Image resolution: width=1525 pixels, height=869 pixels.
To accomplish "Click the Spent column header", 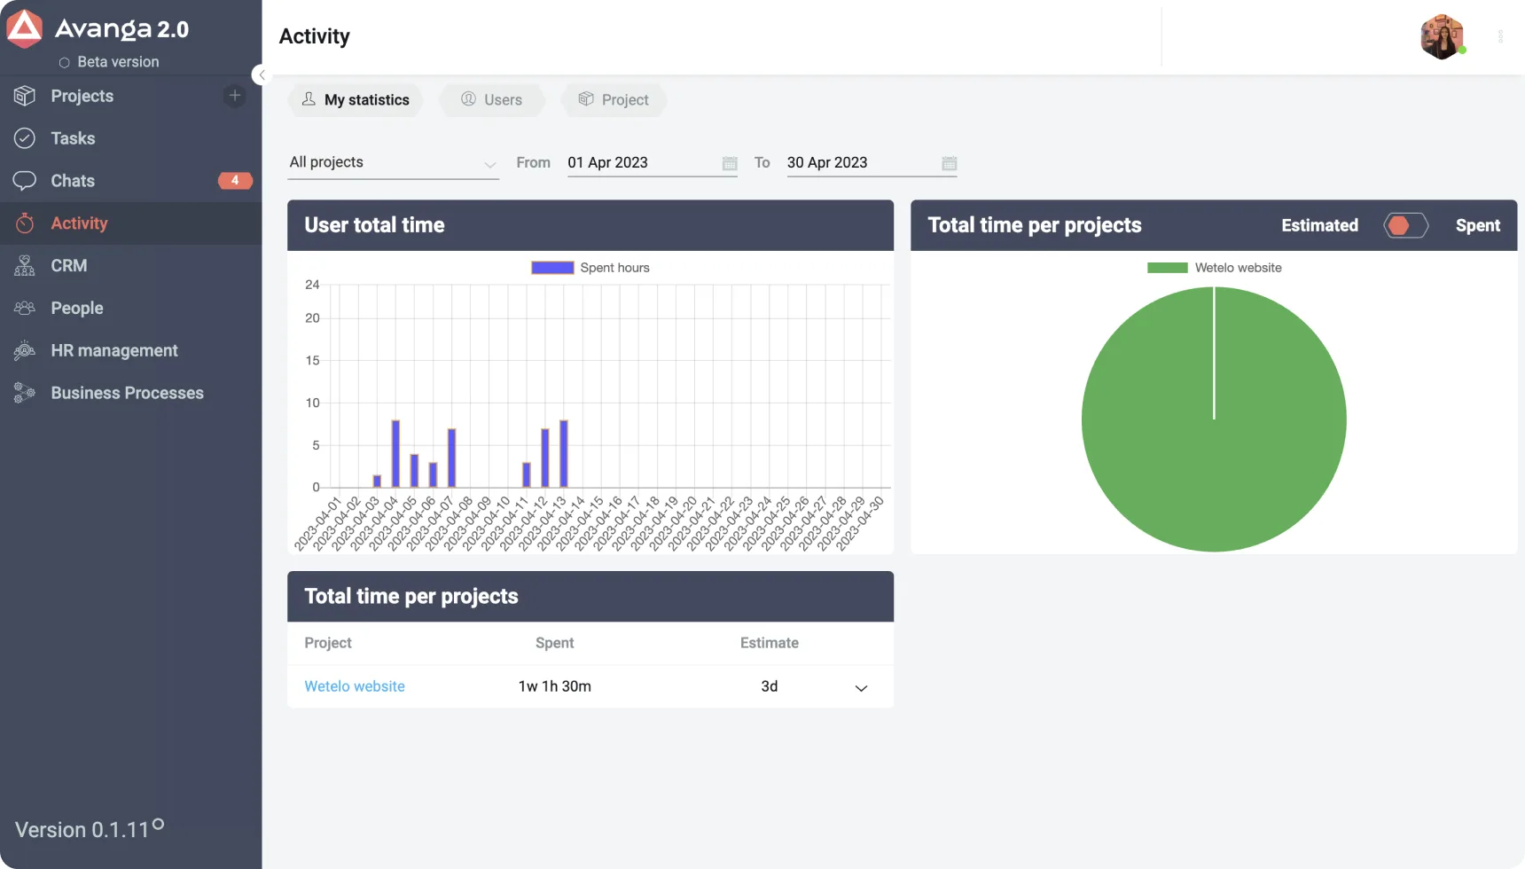I will coord(555,643).
